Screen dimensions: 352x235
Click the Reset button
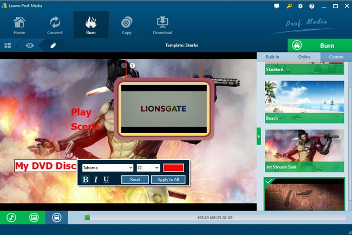pyautogui.click(x=135, y=180)
